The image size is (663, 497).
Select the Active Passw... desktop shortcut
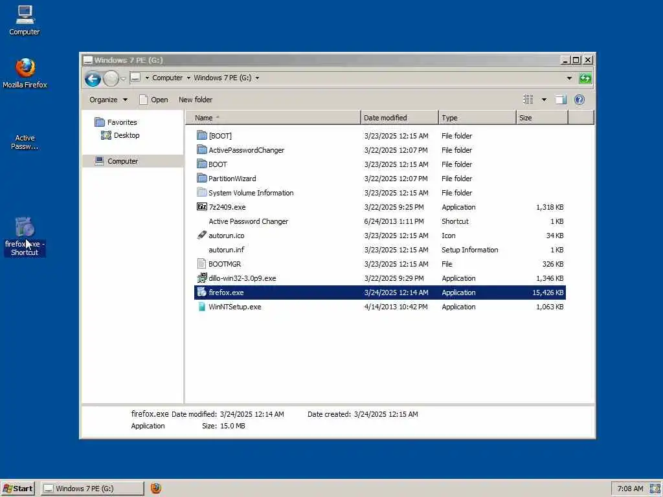25,142
